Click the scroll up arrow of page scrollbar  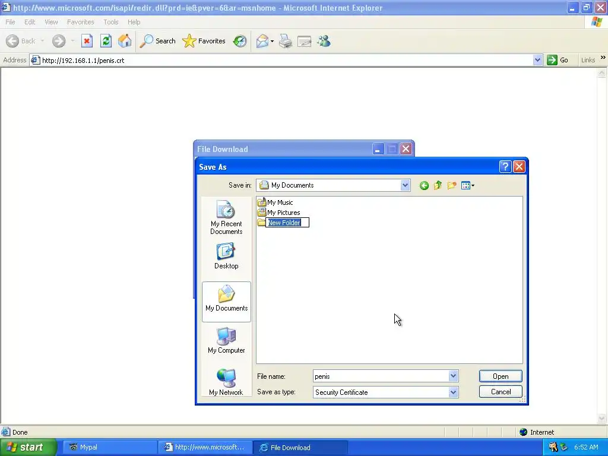(602, 72)
